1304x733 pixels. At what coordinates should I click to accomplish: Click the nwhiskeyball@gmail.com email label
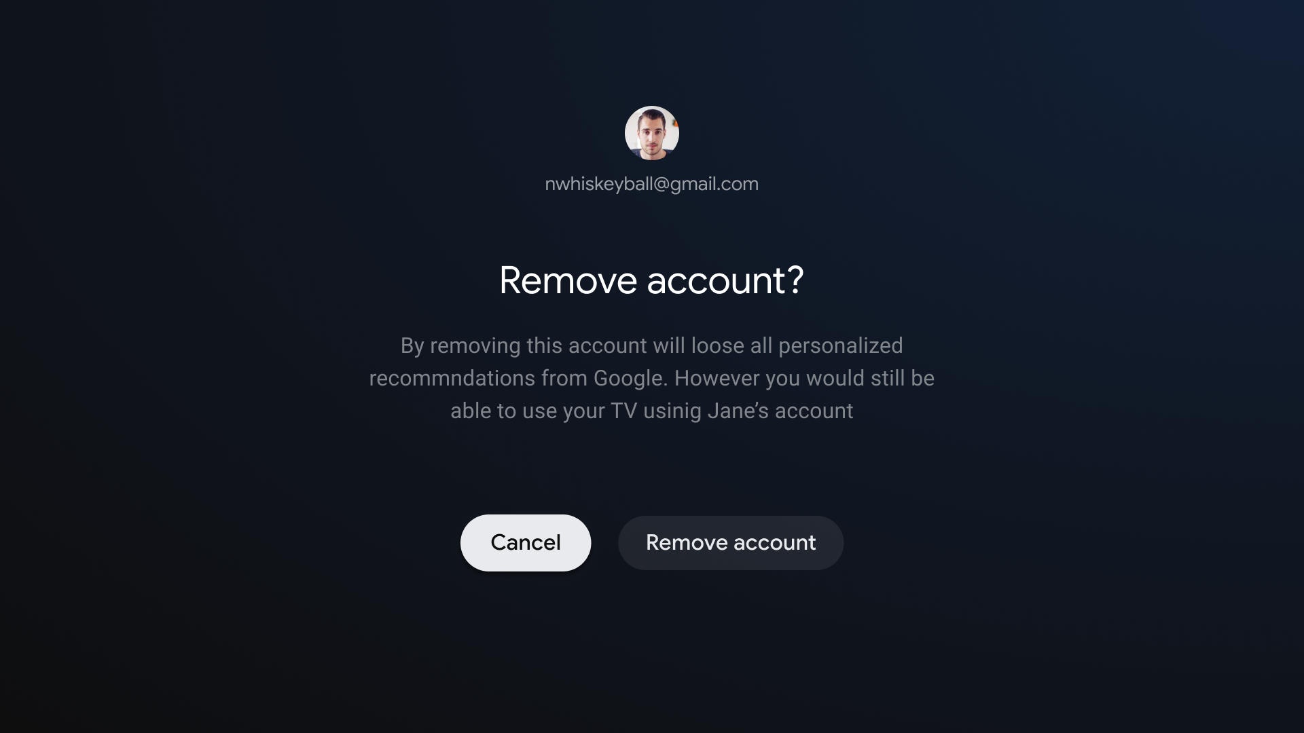coord(652,183)
